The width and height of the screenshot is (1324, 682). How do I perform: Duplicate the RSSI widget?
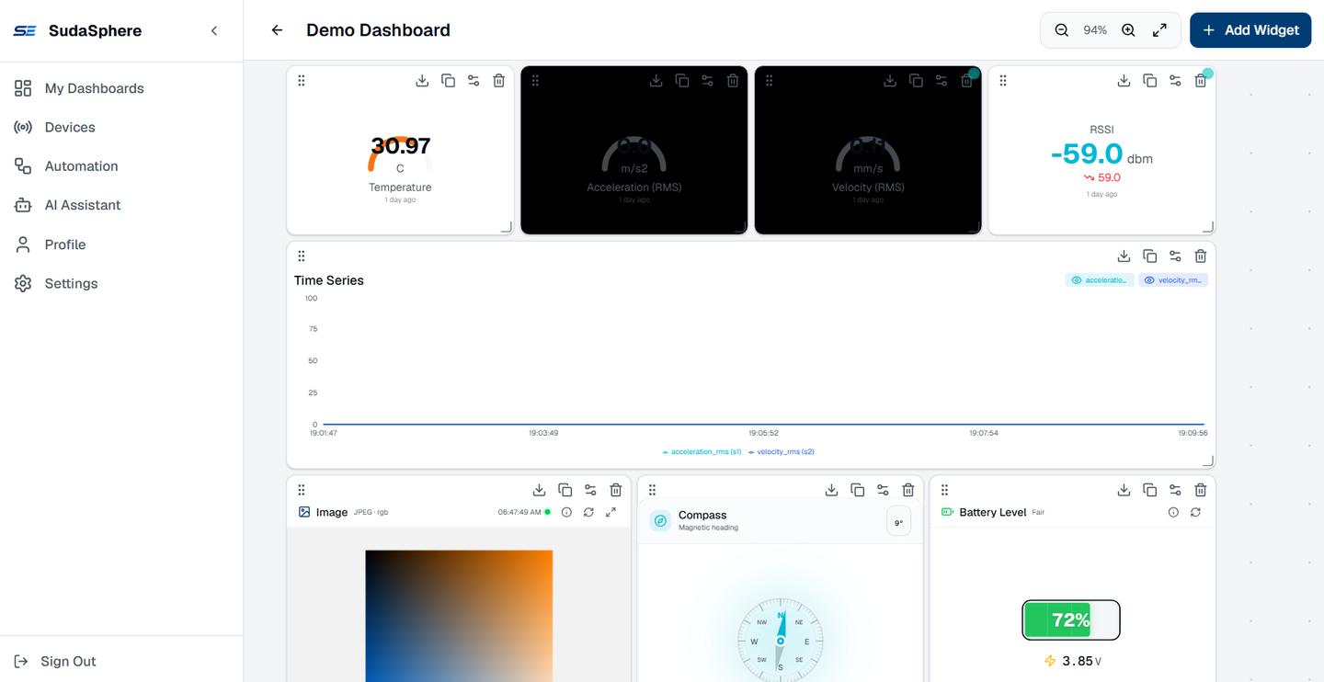pyautogui.click(x=1149, y=81)
